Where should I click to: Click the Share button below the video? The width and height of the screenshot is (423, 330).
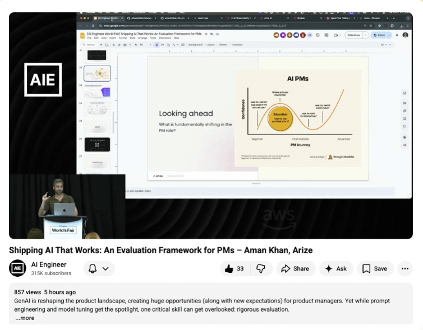coord(296,268)
